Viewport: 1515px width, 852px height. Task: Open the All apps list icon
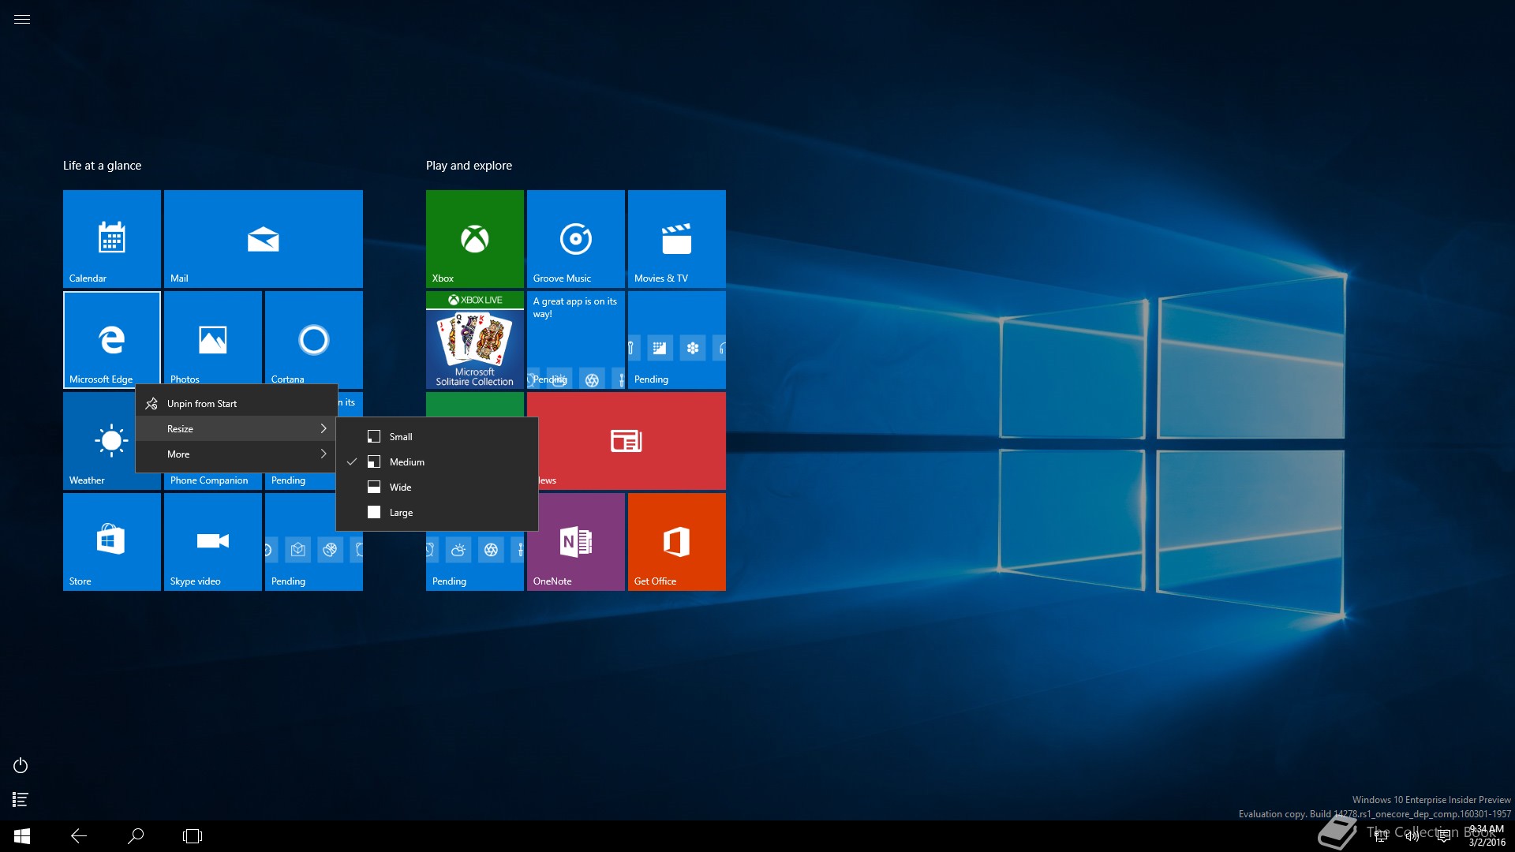pyautogui.click(x=21, y=800)
